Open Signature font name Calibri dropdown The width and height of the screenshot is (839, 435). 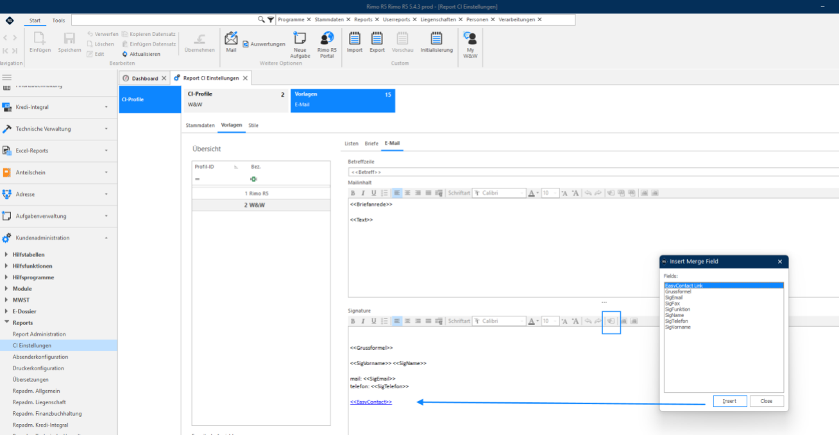(x=521, y=321)
